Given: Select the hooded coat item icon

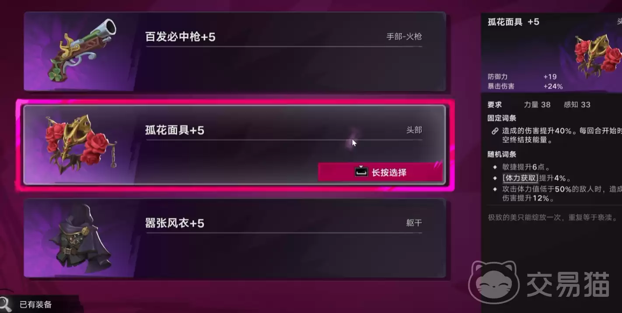Looking at the screenshot, I should coord(81,238).
